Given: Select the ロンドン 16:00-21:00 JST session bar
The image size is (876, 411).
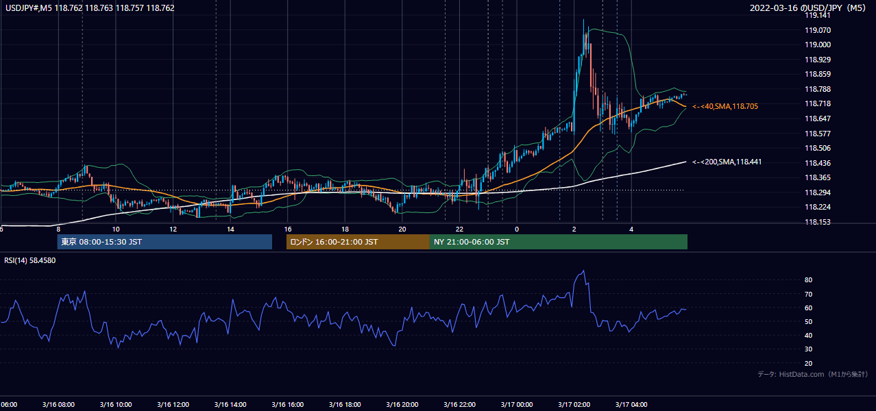Looking at the screenshot, I should coord(358,242).
